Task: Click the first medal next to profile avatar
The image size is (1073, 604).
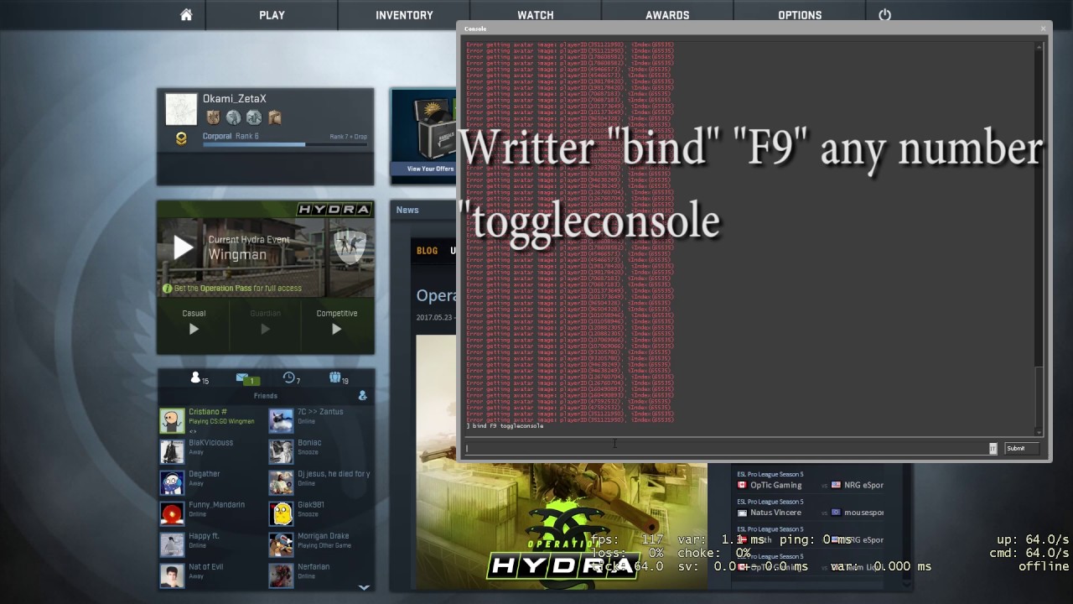Action: (x=213, y=117)
